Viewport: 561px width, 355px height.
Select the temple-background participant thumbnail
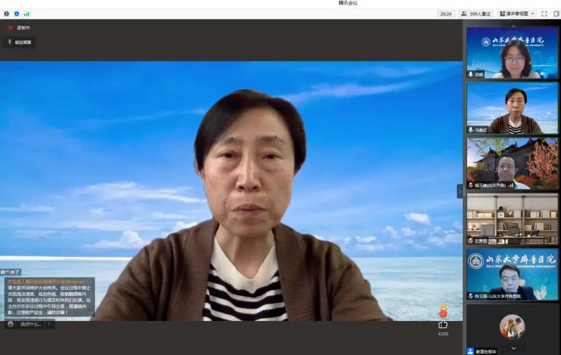point(512,164)
